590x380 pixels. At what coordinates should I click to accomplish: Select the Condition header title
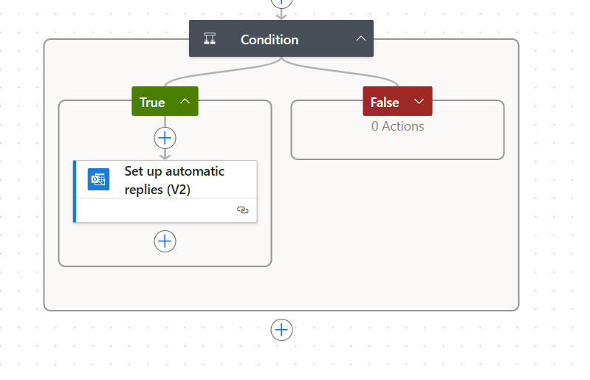pyautogui.click(x=270, y=40)
